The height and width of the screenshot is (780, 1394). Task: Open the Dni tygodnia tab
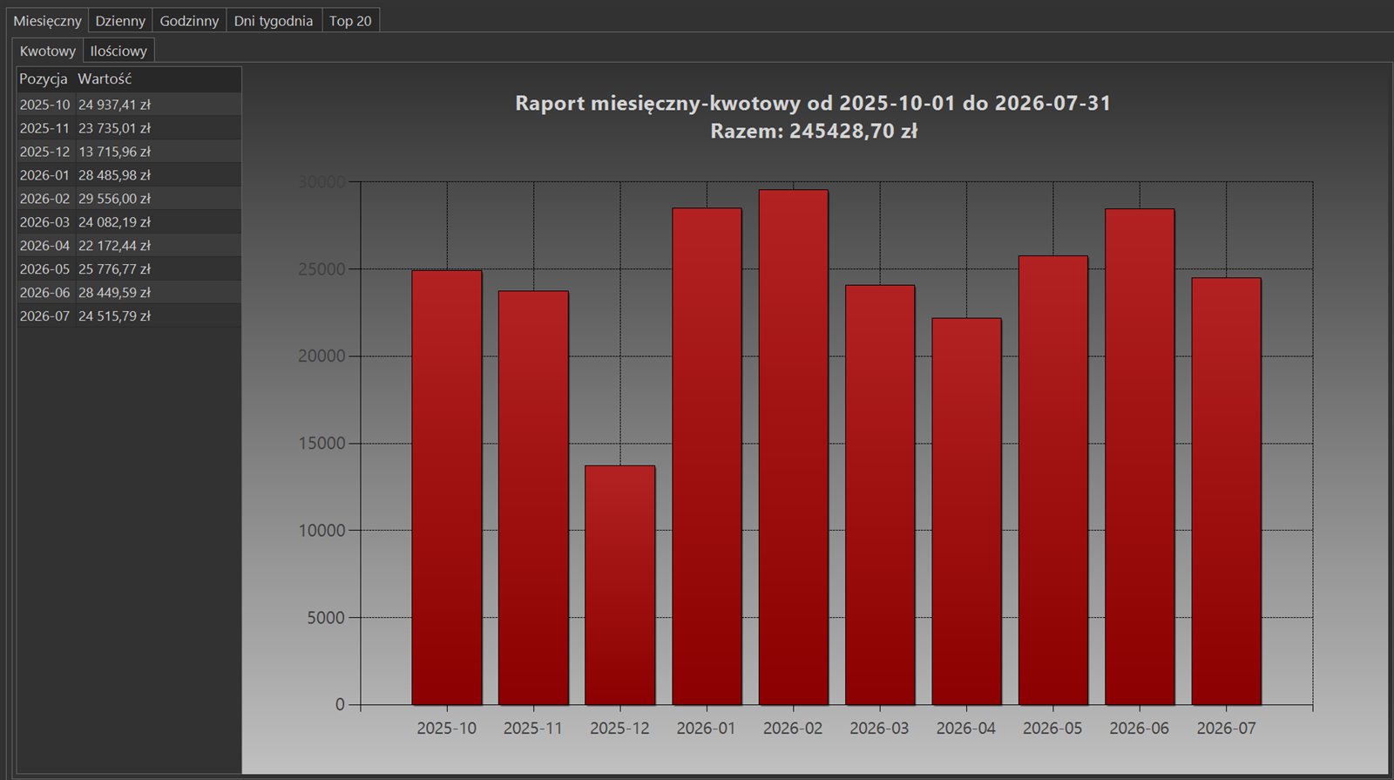[274, 20]
